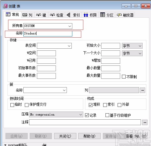151x146 pixels.
Task: Click the 常规 tab form icon
Action: click(8, 14)
